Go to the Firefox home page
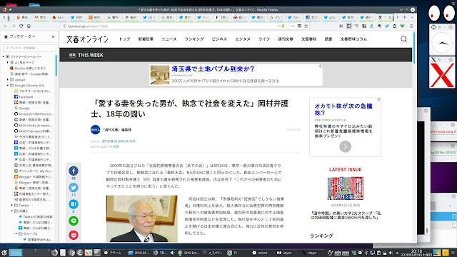The height and width of the screenshot is (257, 457). pos(29,26)
